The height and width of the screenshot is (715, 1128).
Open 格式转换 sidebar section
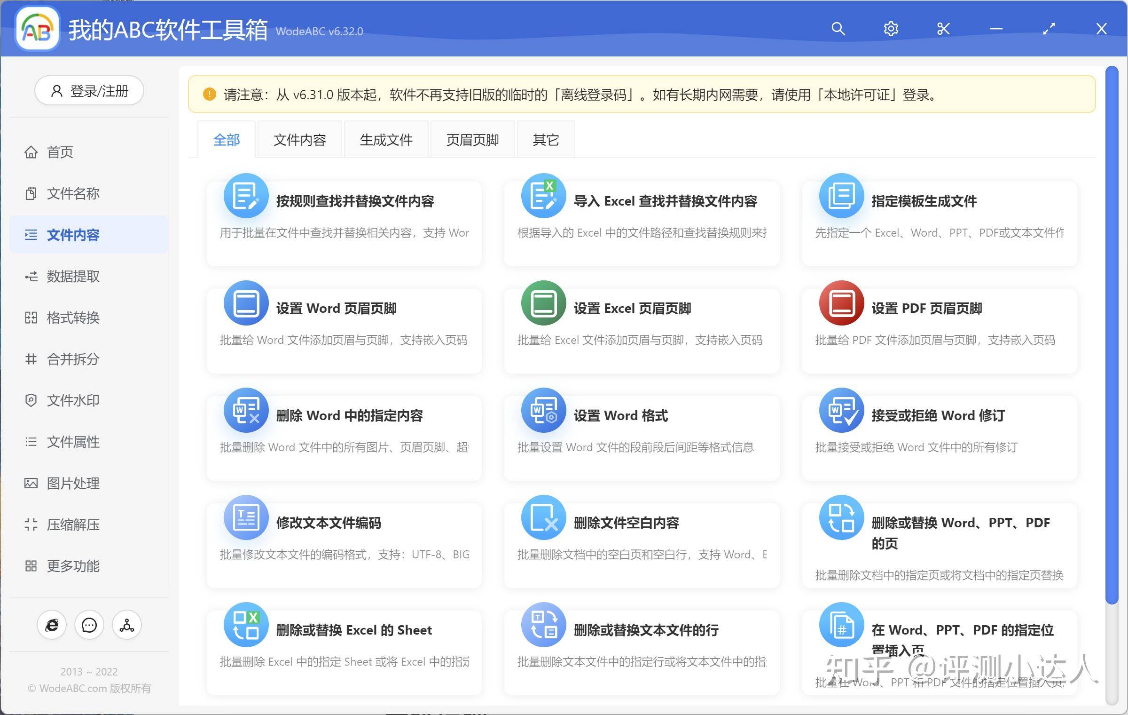pos(89,318)
